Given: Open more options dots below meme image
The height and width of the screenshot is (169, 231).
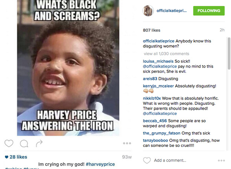Looking at the screenshot, I should [127, 143].
